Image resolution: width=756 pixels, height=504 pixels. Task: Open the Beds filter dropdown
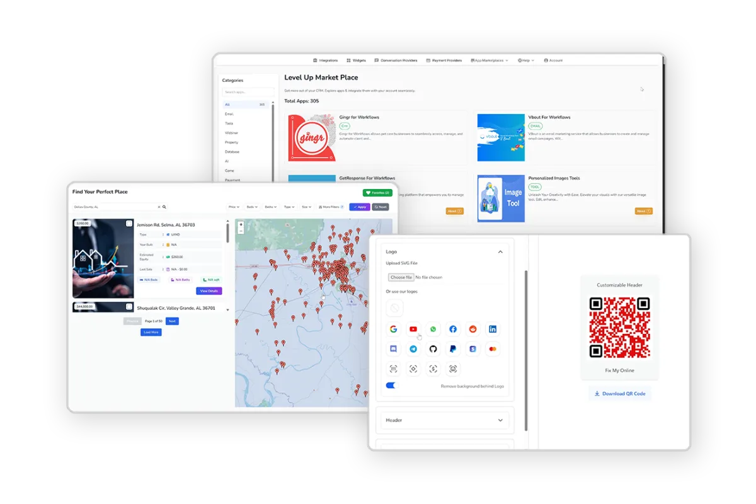point(252,207)
